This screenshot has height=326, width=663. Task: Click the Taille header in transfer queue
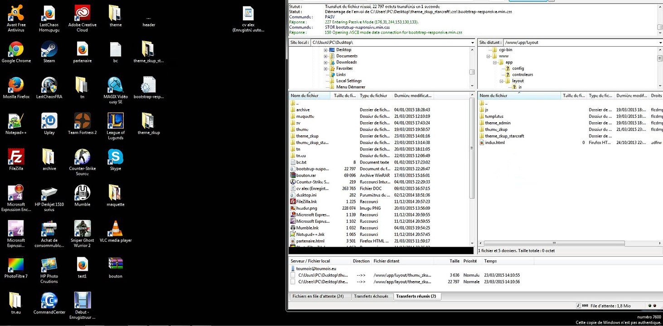(454, 261)
